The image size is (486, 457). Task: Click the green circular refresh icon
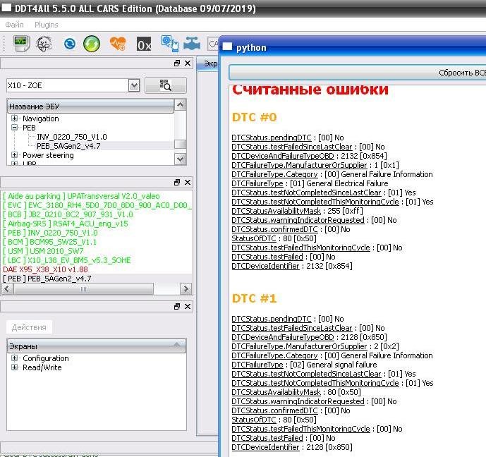92,44
